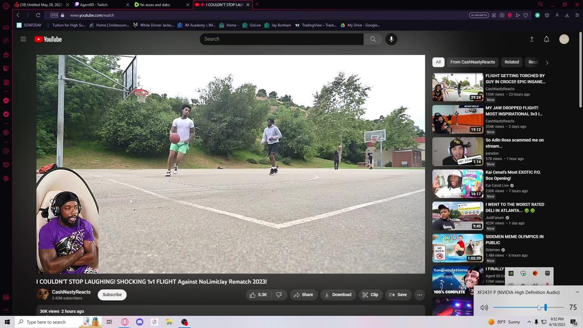Open History clock icon in Opera sidebar
The height and width of the screenshot is (328, 583).
(x=6, y=151)
